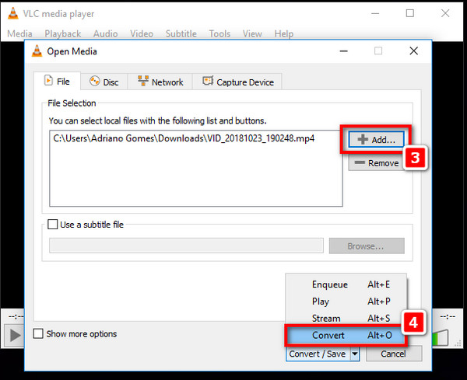Open the Tools menu
Screen dimensions: 467x380
click(x=219, y=33)
